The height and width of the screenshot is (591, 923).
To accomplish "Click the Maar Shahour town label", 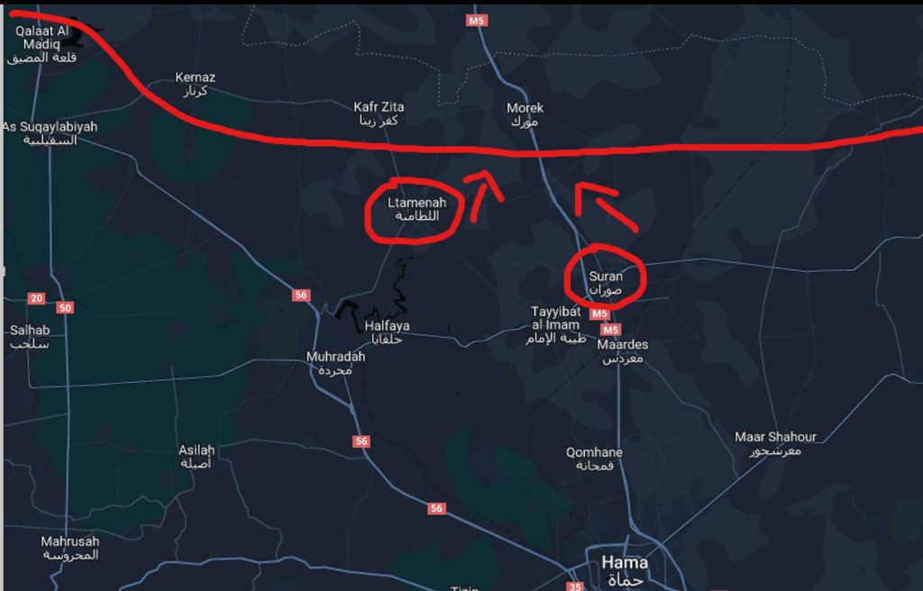I will click(x=775, y=444).
